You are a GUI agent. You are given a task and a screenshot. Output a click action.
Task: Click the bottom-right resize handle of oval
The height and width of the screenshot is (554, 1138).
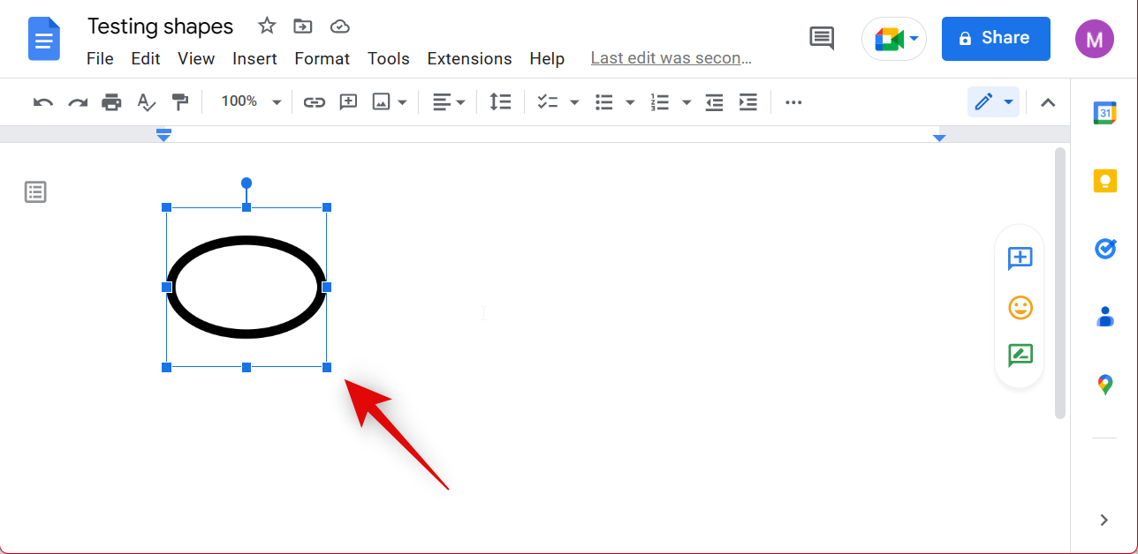pyautogui.click(x=327, y=367)
